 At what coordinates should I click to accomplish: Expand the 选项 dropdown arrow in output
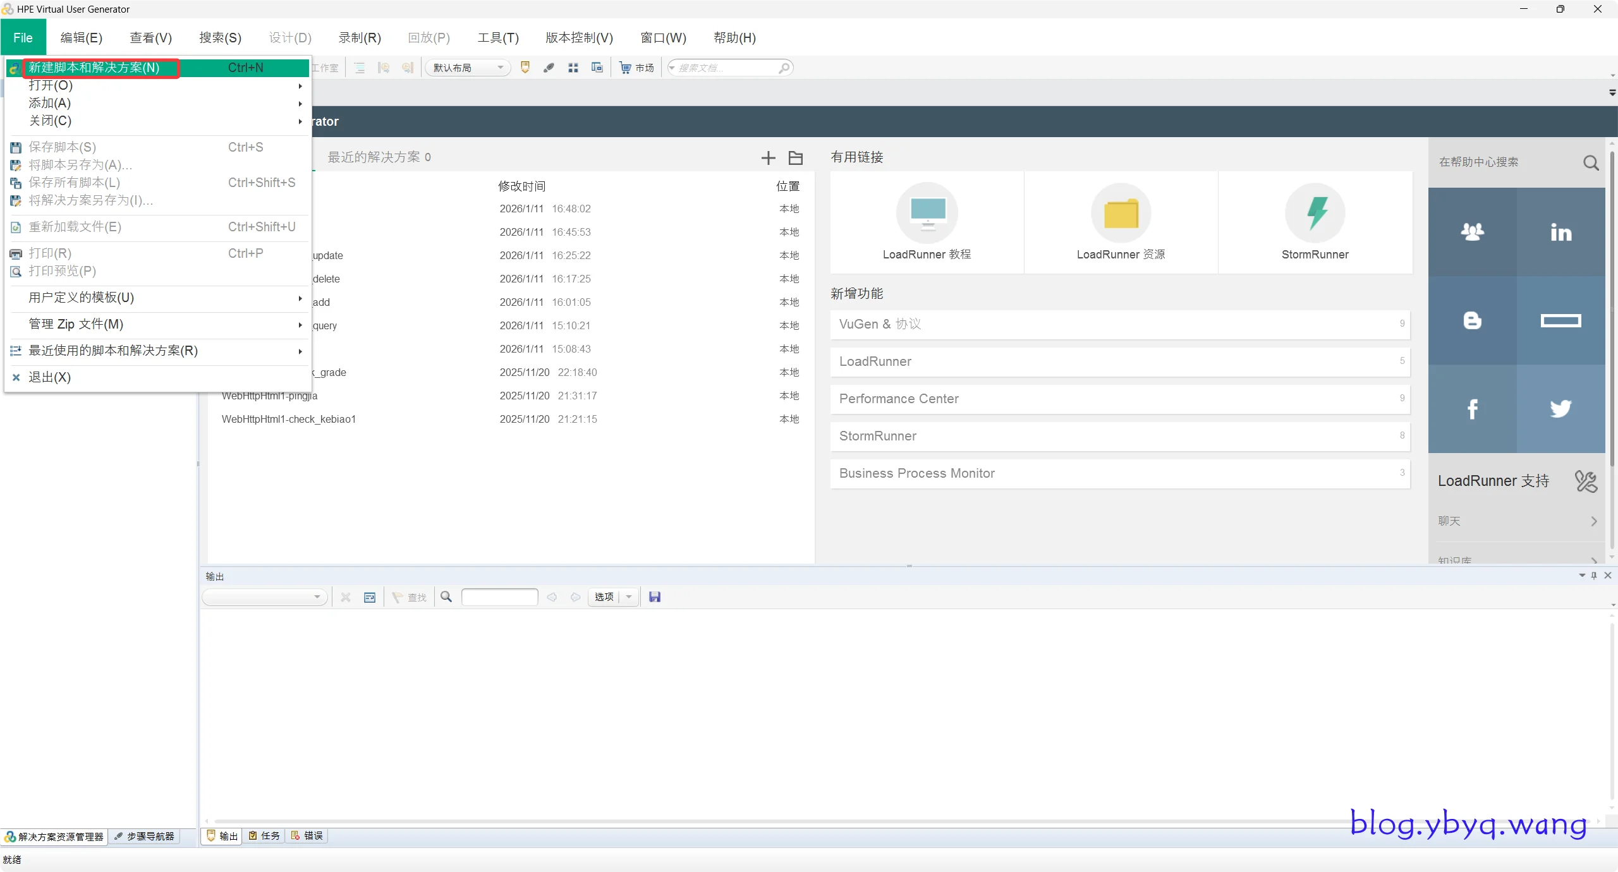[629, 597]
